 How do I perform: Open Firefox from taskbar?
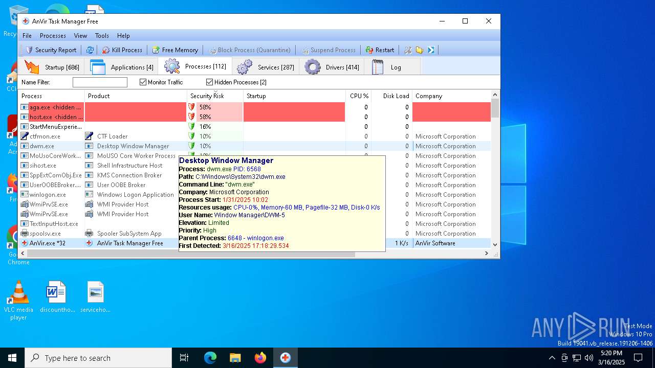click(260, 358)
